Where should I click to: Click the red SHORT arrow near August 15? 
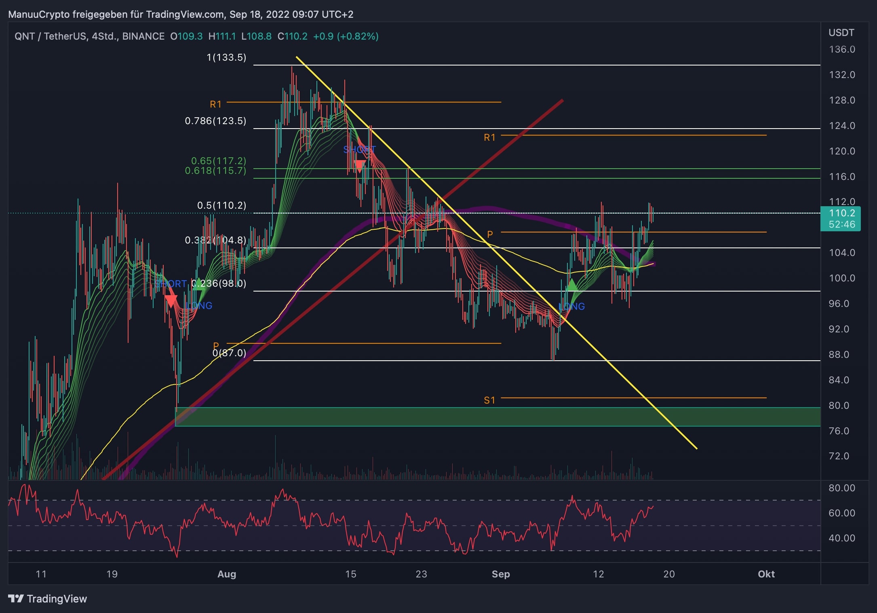[359, 165]
